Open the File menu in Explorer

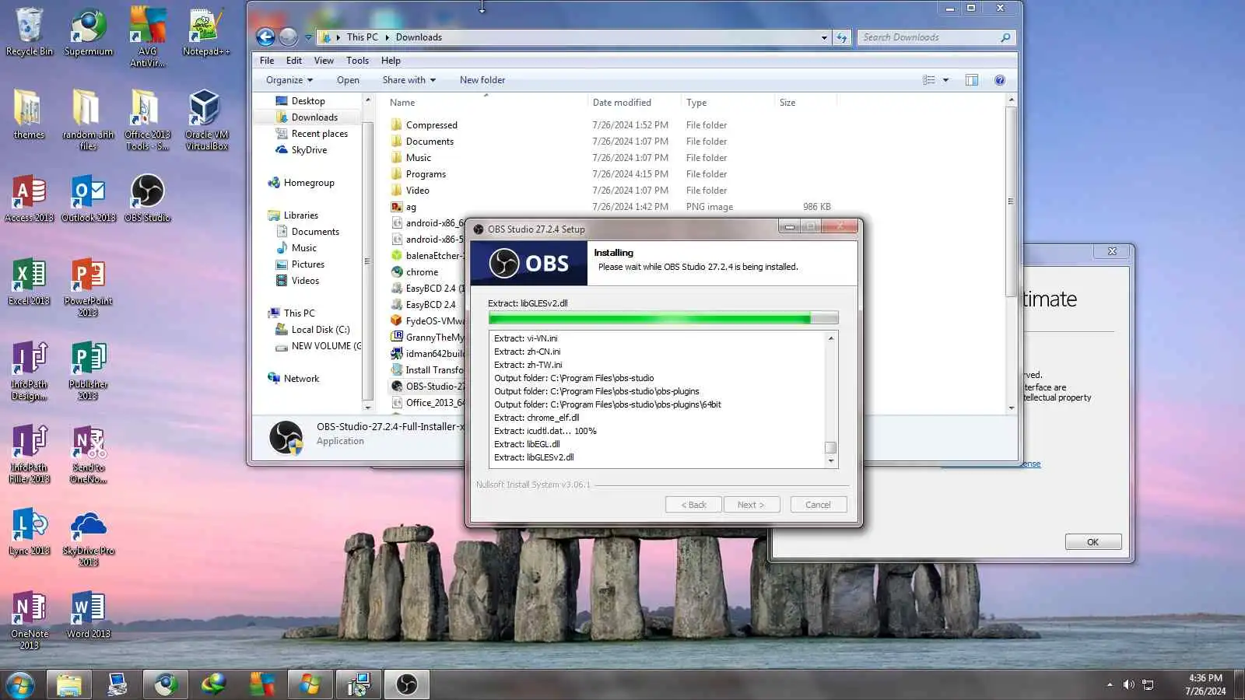[x=267, y=61]
